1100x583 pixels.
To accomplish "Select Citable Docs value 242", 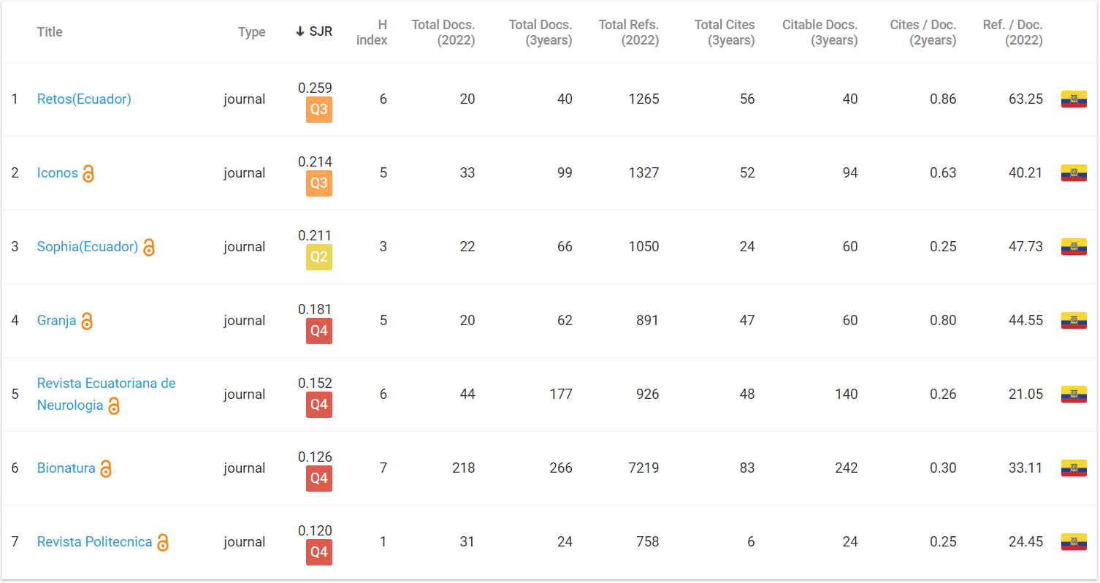I will pos(847,468).
